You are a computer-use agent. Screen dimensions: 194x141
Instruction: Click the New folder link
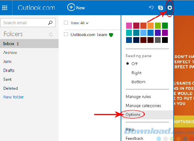(x=14, y=97)
